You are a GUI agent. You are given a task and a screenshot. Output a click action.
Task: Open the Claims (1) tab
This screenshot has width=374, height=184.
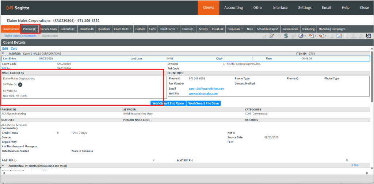pyautogui.click(x=188, y=29)
